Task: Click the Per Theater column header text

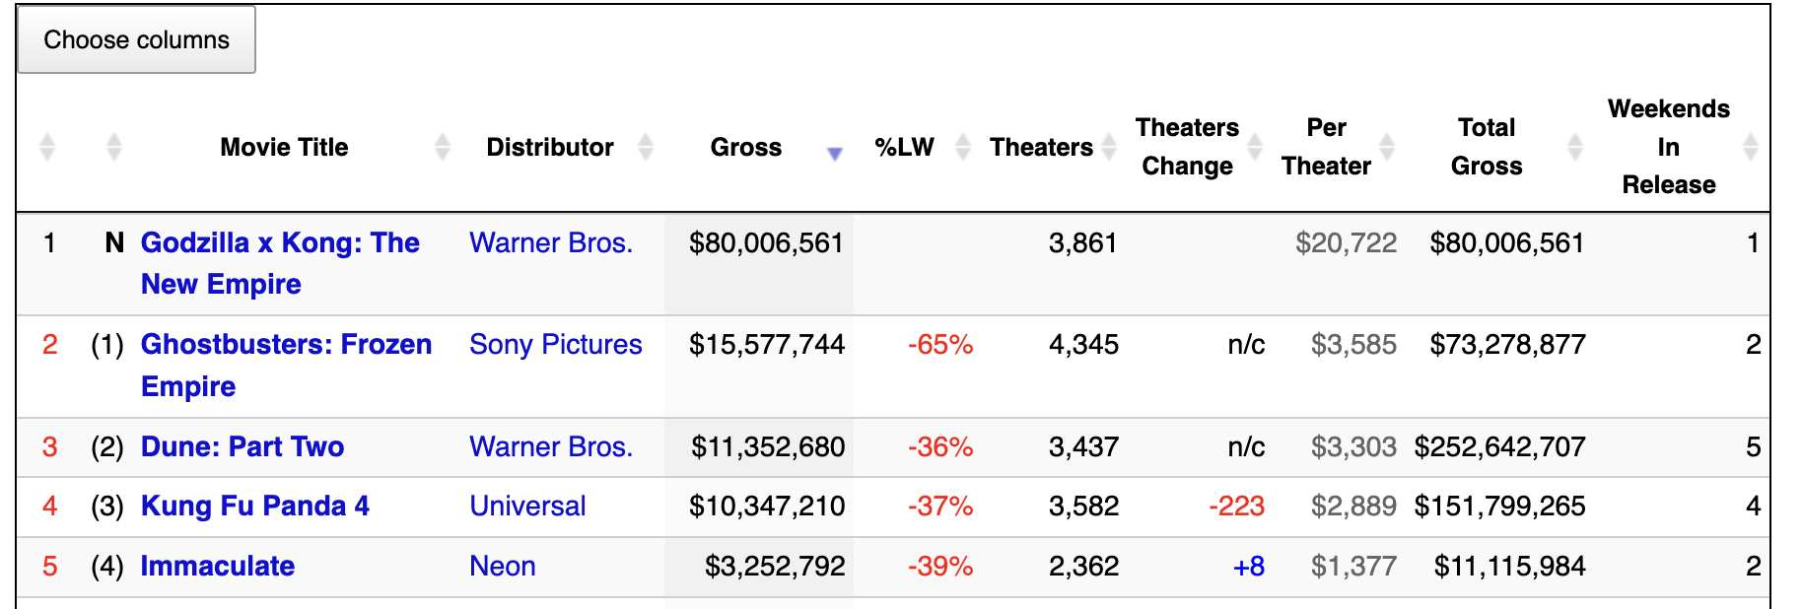Action: pos(1326,147)
